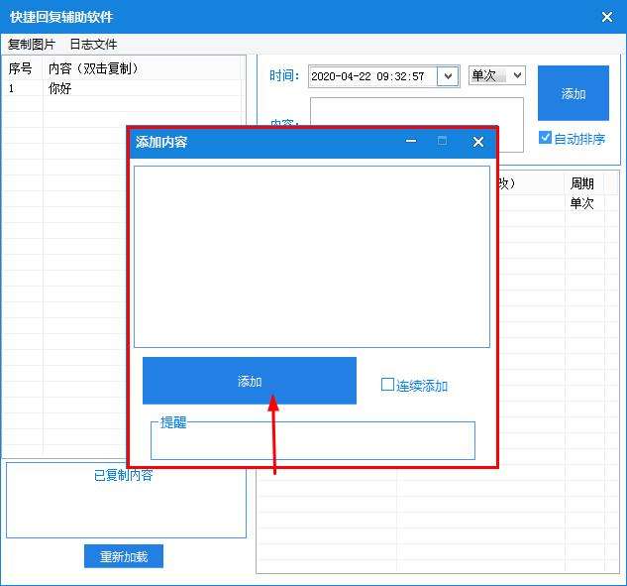Click the 已复制内容 display box

tap(126, 501)
